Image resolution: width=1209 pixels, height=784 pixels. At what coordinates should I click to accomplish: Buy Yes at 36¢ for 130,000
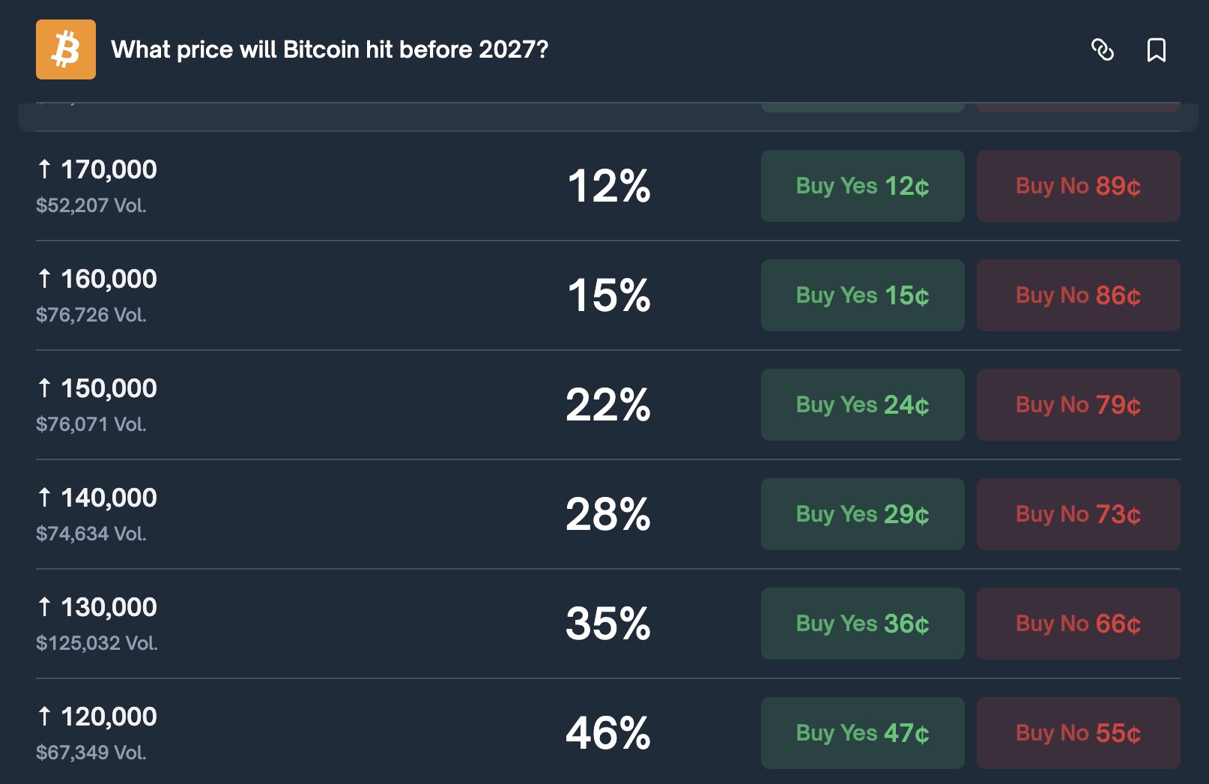[x=861, y=623]
